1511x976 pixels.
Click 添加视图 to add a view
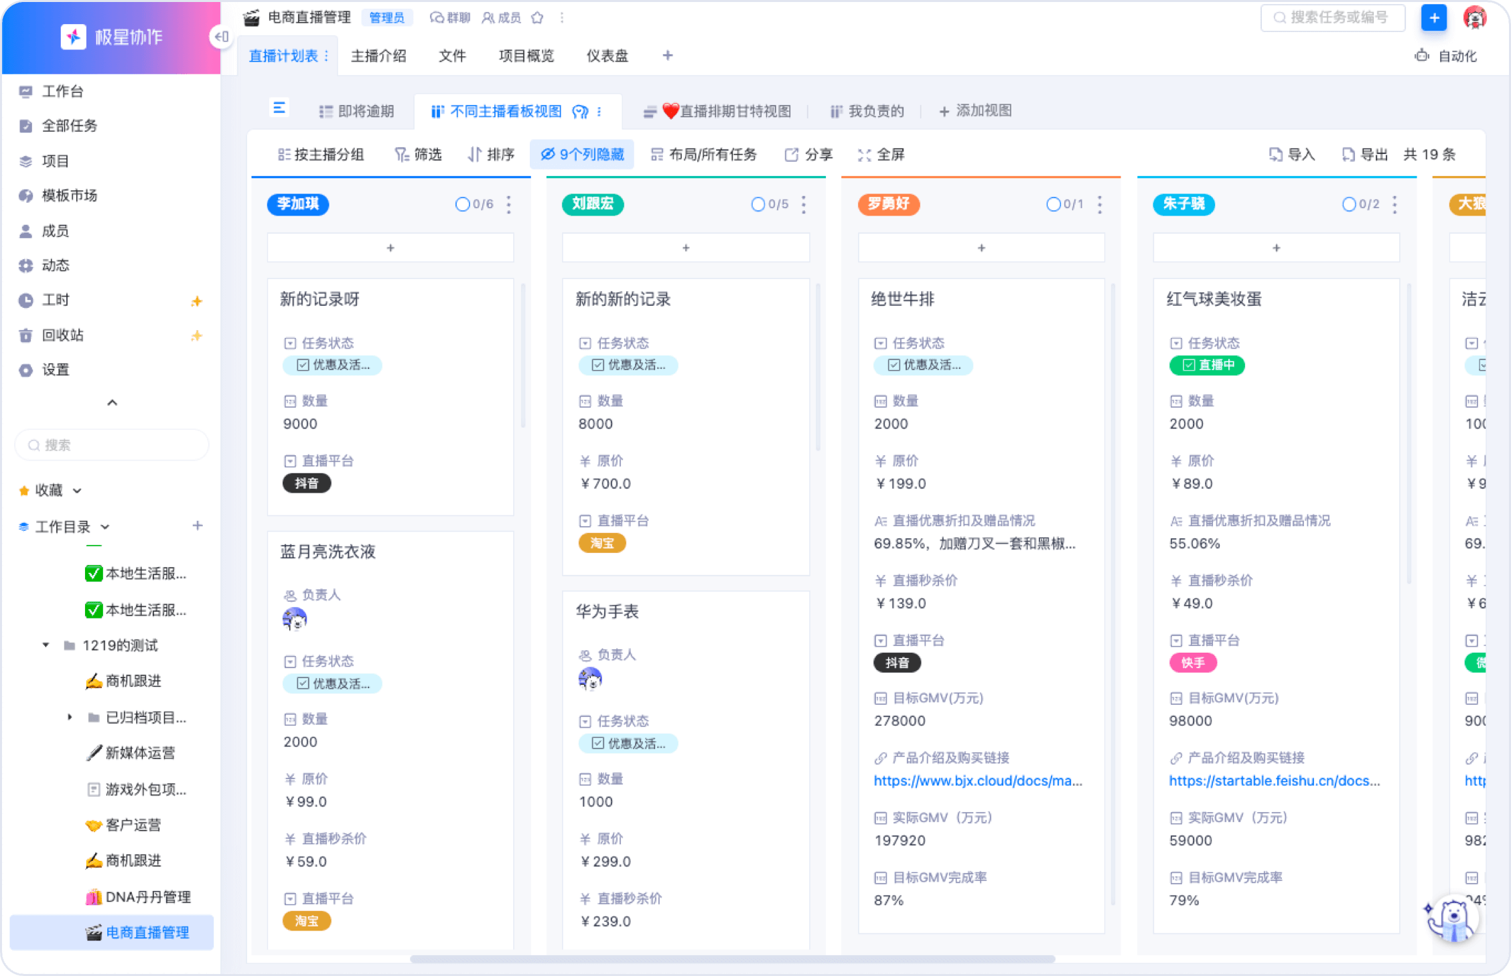click(x=975, y=112)
